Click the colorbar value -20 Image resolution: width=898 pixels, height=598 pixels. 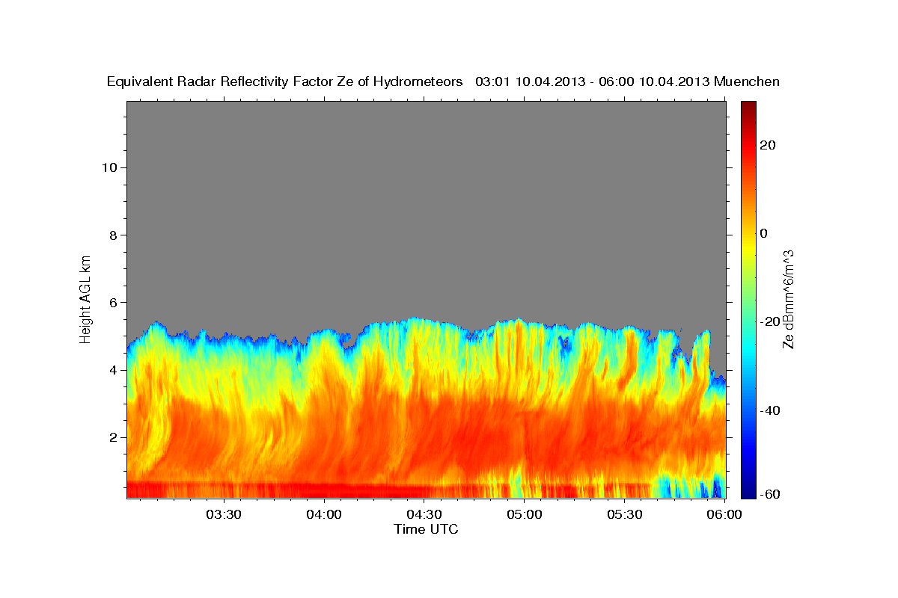click(770, 321)
